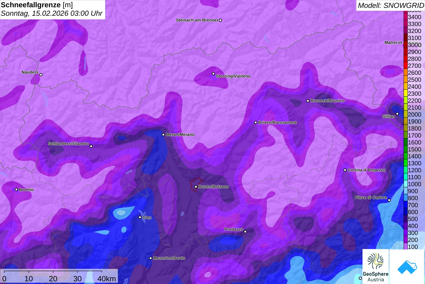
Task: Click the Bruneck/Brunico text label
Action: pyautogui.click(x=328, y=101)
